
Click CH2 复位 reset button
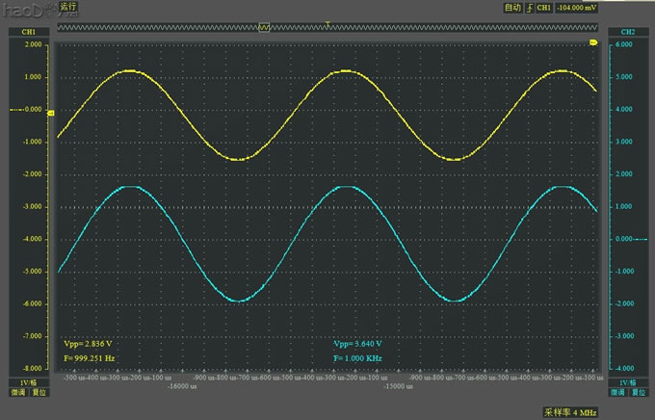[638, 392]
